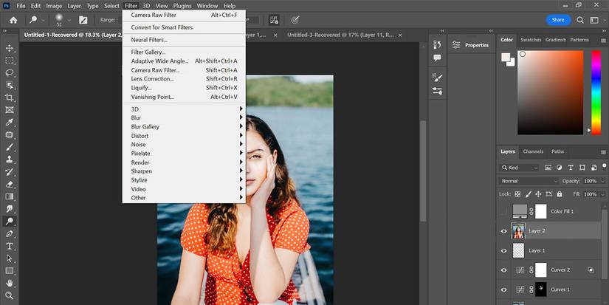Select the Pen tool
Screen dimensions: 609x305
[10, 233]
